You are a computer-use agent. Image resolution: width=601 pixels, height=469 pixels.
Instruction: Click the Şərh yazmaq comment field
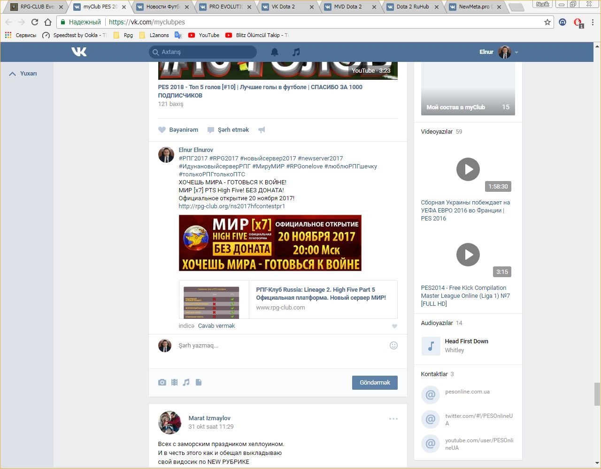[280, 346]
